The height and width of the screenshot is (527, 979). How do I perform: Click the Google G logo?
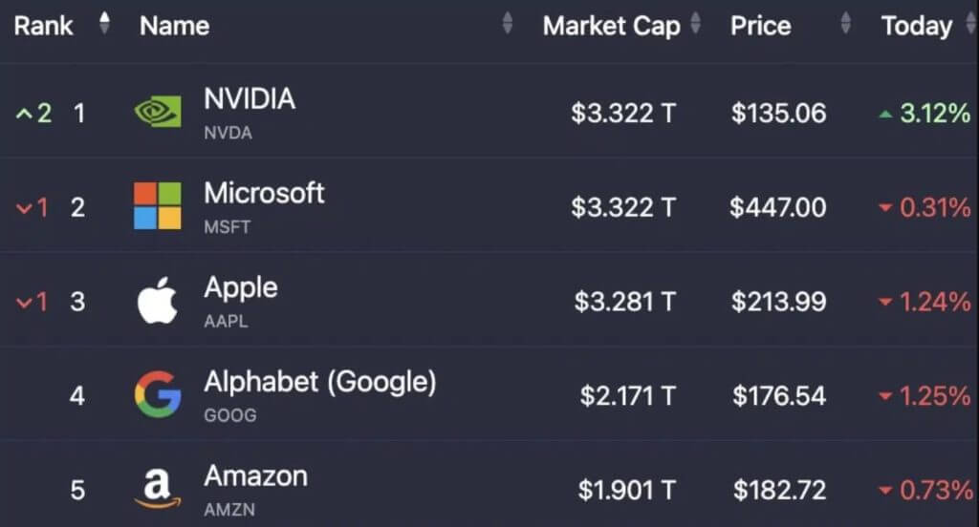click(x=158, y=394)
